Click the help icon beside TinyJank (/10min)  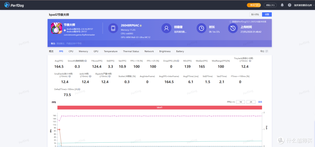[x=250, y=61]
